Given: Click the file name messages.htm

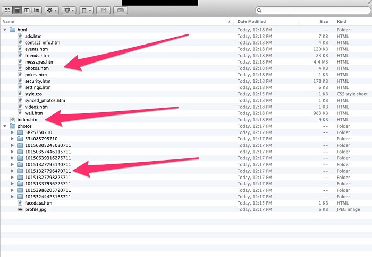Looking at the screenshot, I should click(x=40, y=62).
